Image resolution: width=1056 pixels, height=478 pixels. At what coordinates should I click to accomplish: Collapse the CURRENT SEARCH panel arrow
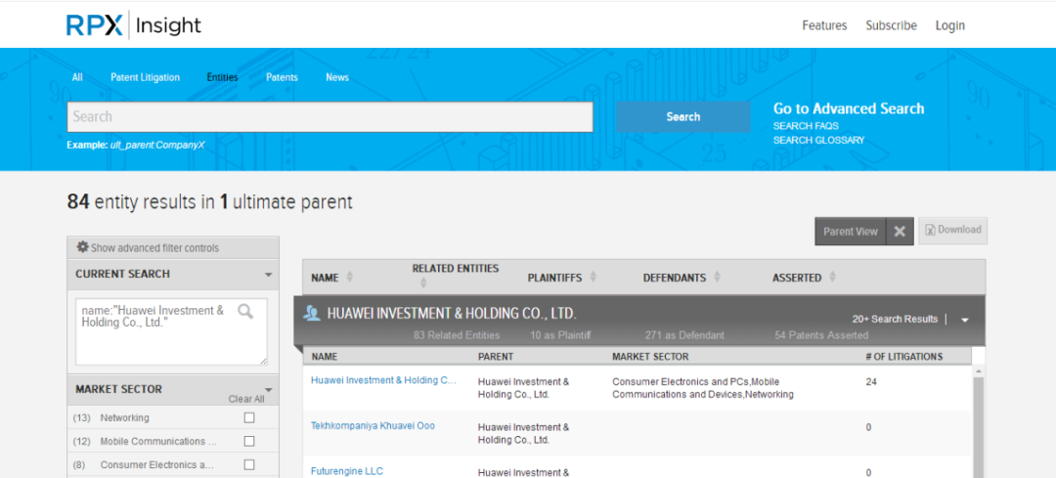pyautogui.click(x=269, y=275)
